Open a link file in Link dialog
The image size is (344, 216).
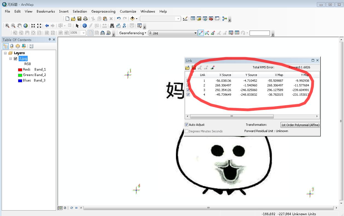187,68
